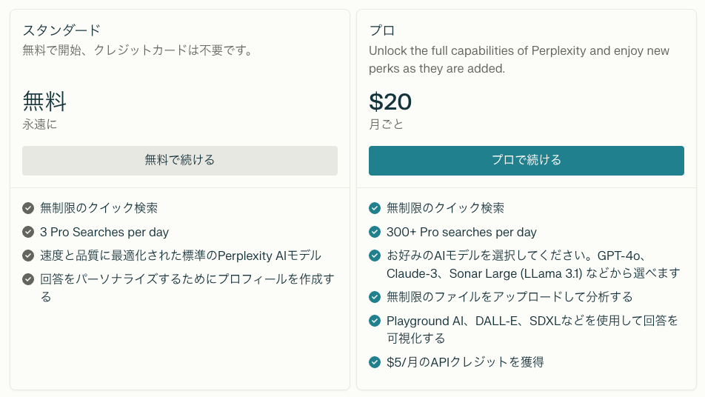The image size is (705, 397).
Task: Click checkmark beside Playground AI、DALL-E feature
Action: [x=375, y=321]
